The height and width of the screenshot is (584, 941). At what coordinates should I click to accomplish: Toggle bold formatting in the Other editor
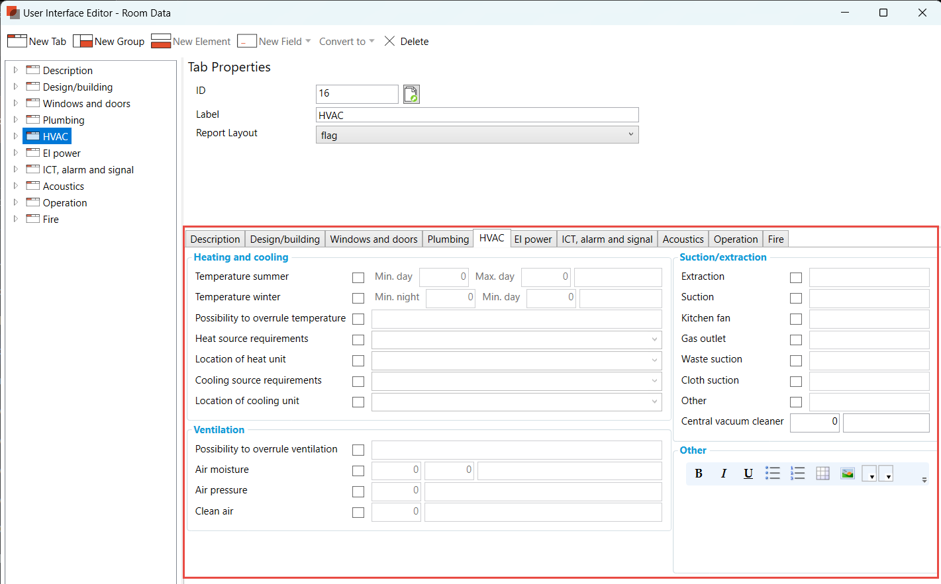[x=699, y=473]
